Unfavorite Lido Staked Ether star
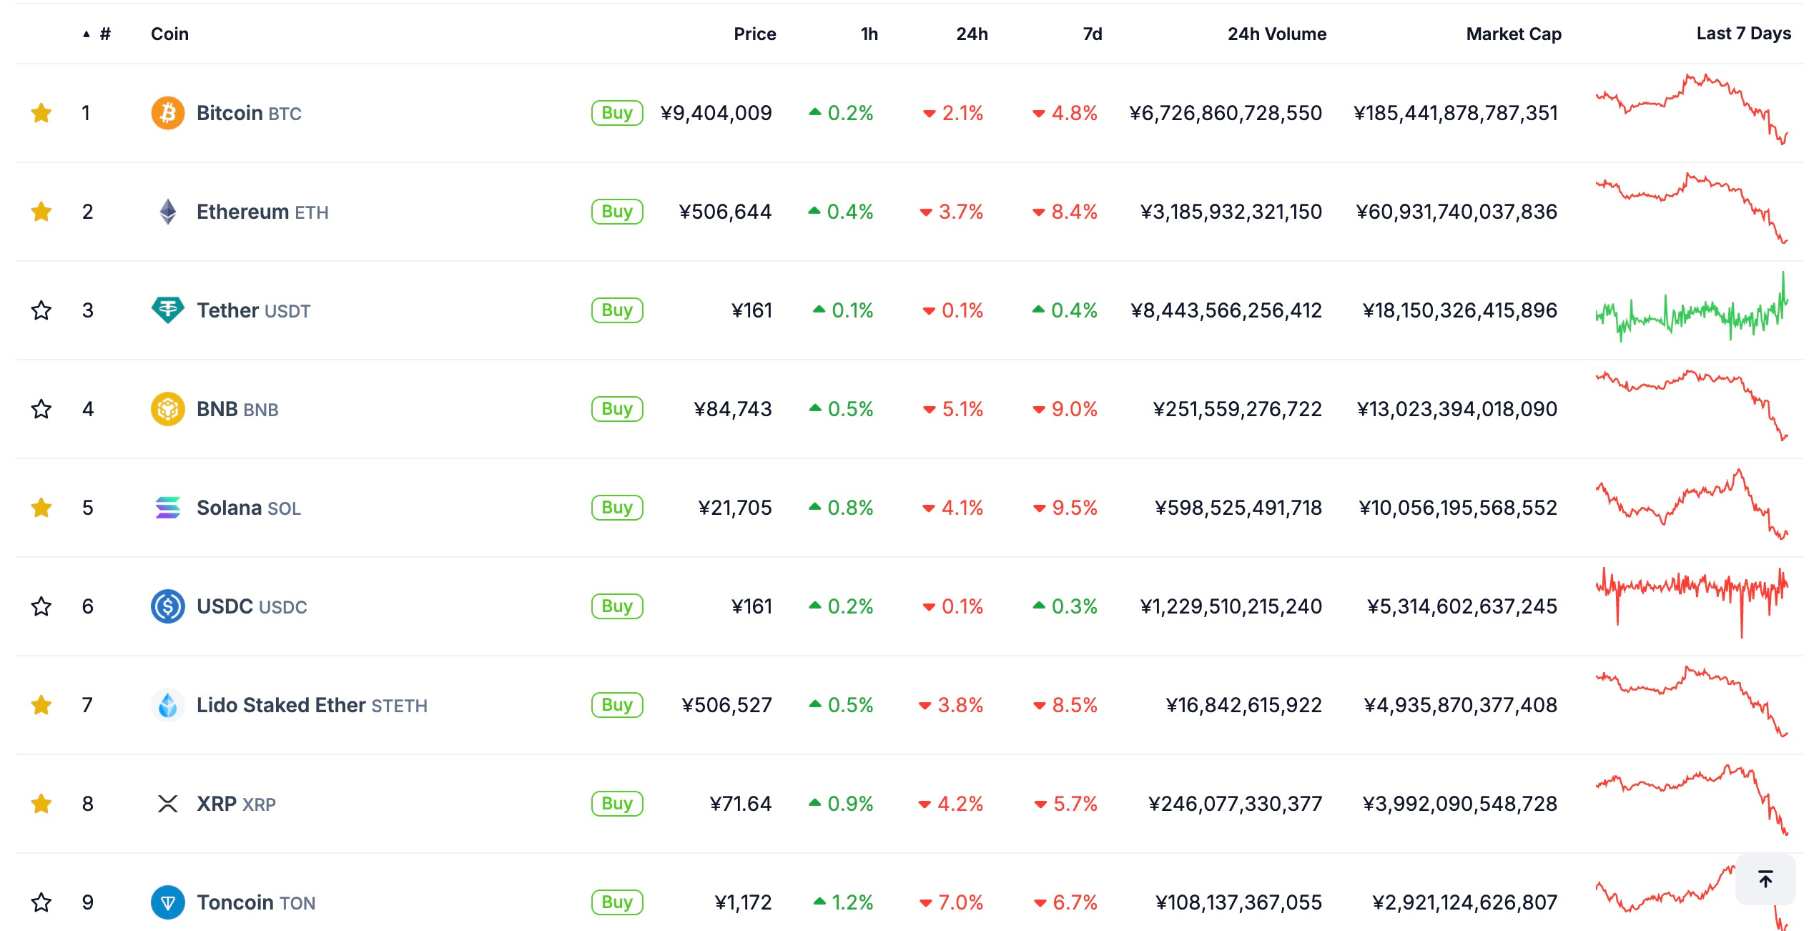This screenshot has width=1819, height=931. point(41,705)
